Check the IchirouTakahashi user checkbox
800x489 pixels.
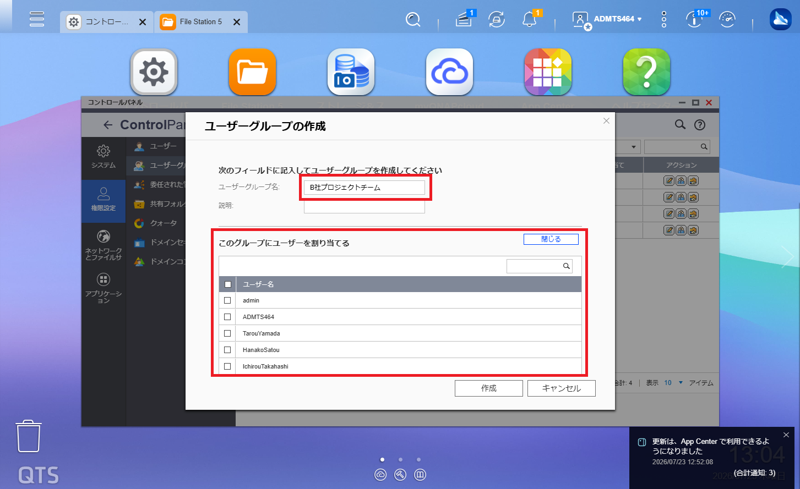coord(227,366)
